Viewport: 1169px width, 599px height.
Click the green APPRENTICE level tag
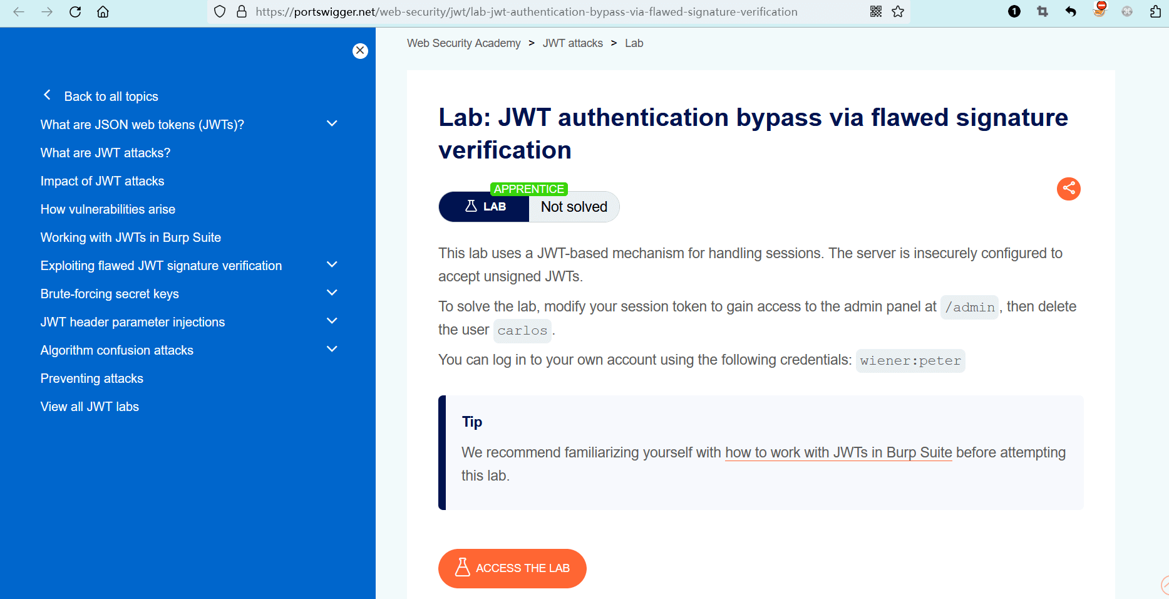point(528,189)
